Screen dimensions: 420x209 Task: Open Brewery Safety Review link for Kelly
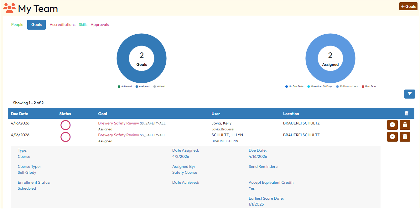(118, 123)
